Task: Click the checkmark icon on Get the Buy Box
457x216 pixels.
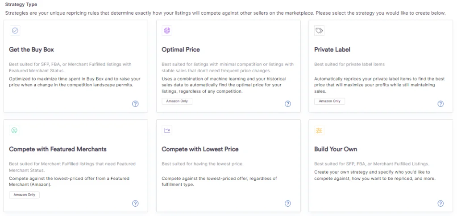Action: pyautogui.click(x=15, y=31)
